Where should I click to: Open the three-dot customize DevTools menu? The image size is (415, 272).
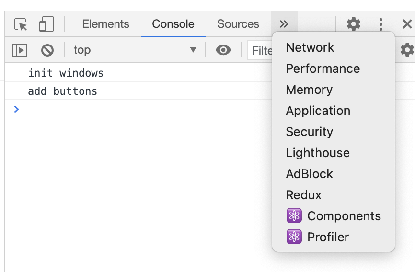[x=380, y=24]
